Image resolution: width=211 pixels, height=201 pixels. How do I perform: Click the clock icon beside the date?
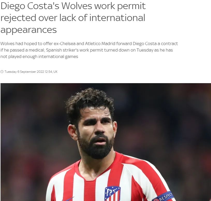[x=2, y=72]
